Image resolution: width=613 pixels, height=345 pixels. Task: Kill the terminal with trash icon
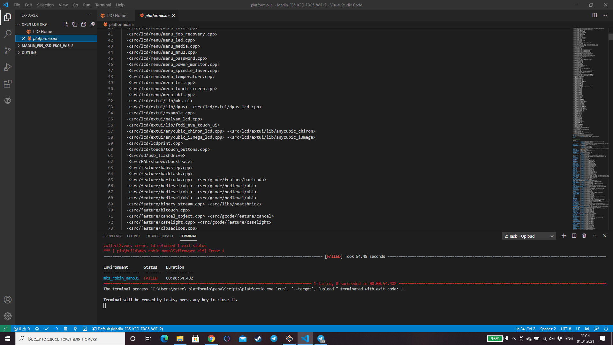(x=584, y=236)
